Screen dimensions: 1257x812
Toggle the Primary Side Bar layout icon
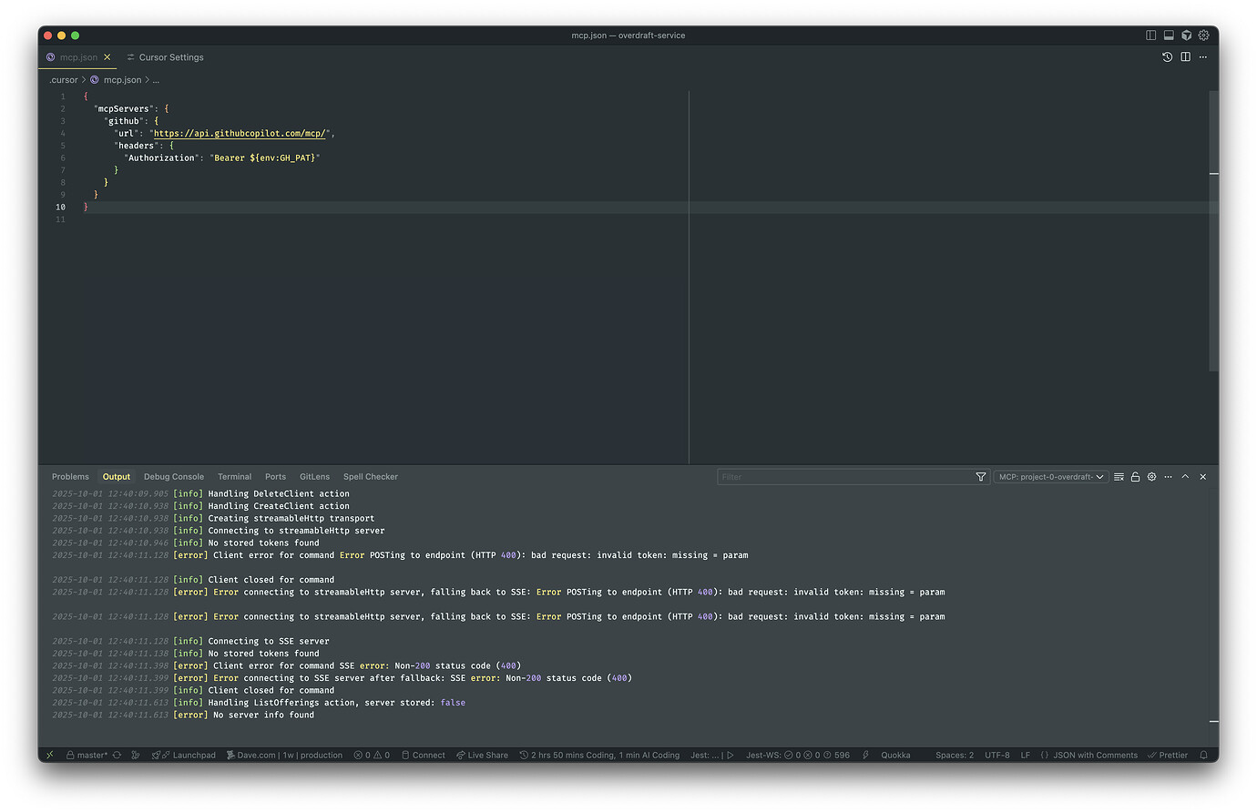point(1150,35)
